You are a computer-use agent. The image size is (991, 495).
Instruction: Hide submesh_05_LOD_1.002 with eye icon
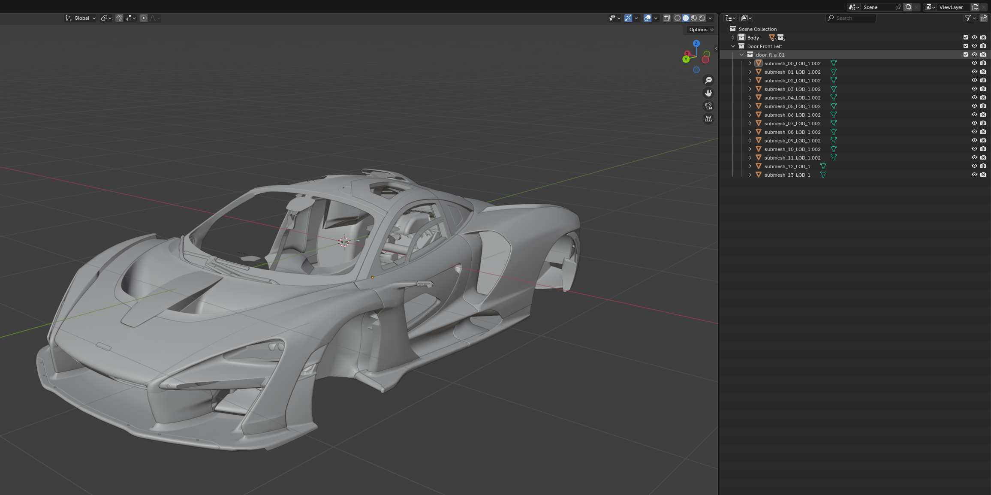tap(974, 106)
